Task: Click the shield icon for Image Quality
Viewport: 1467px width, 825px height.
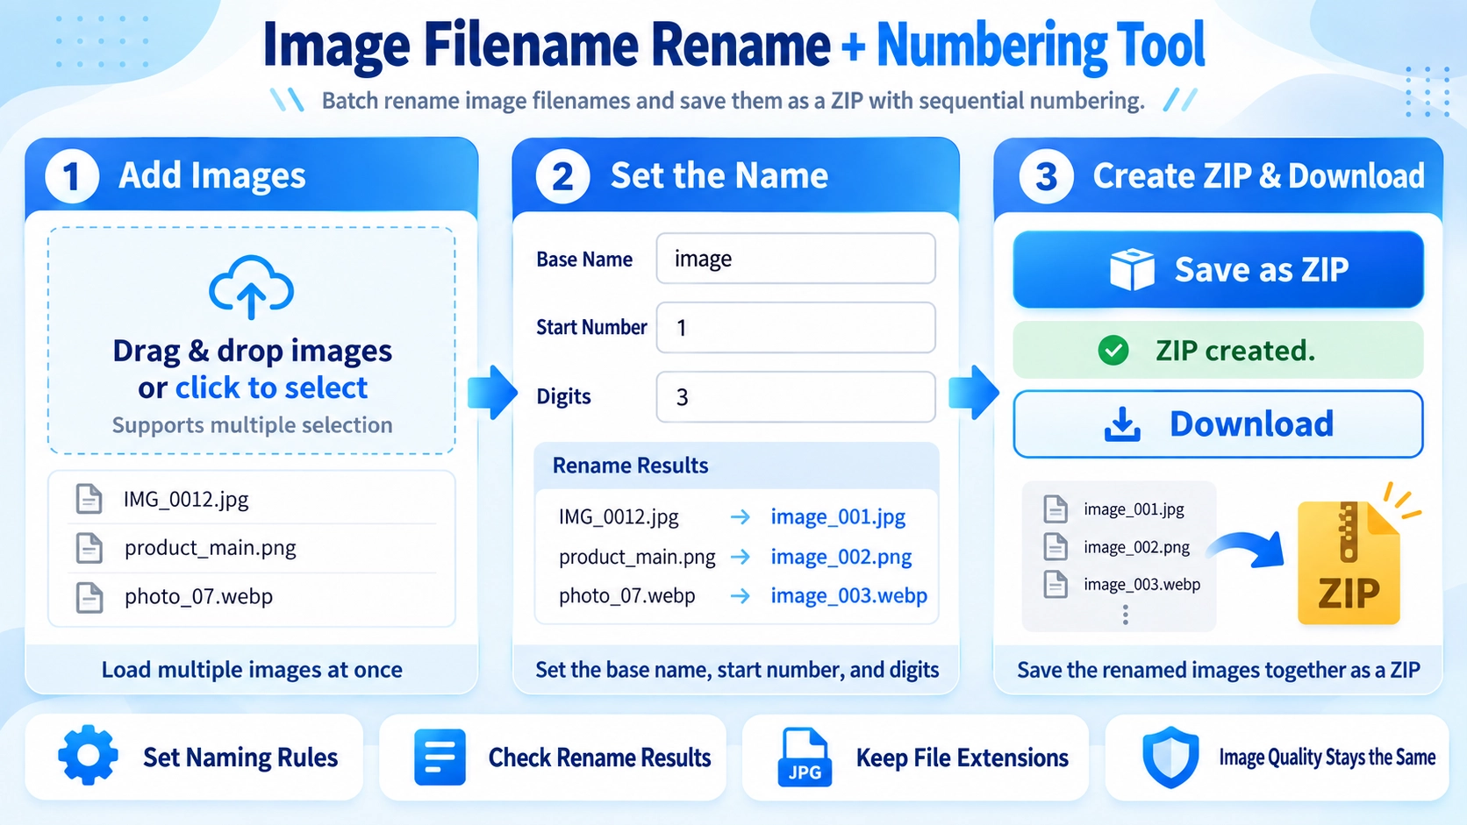Action: tap(1170, 757)
